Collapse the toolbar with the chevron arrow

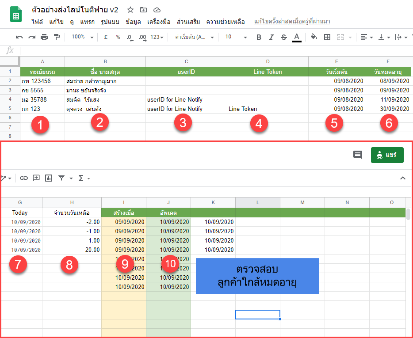point(403,178)
